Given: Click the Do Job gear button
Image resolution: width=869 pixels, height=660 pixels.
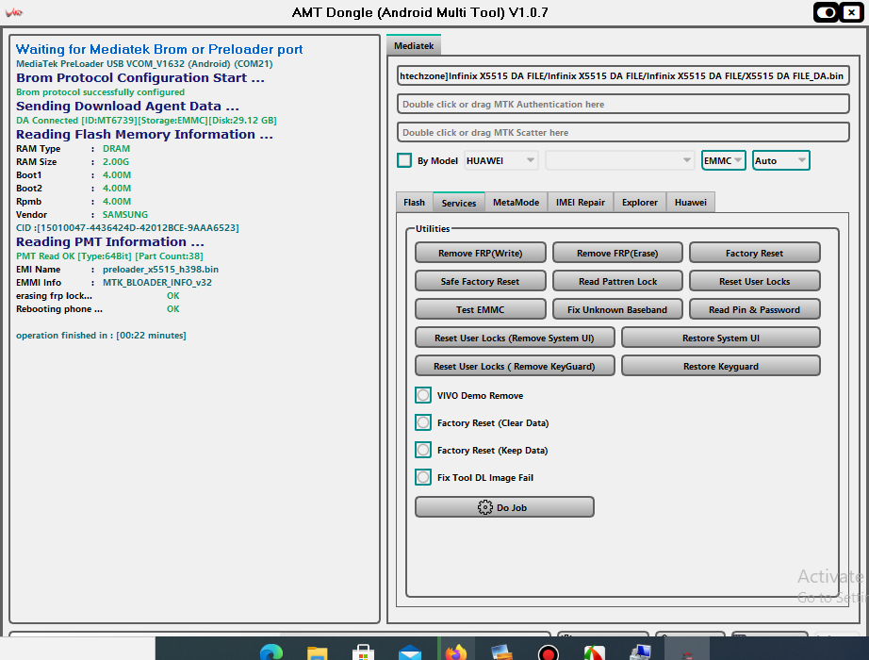Looking at the screenshot, I should click(x=504, y=507).
